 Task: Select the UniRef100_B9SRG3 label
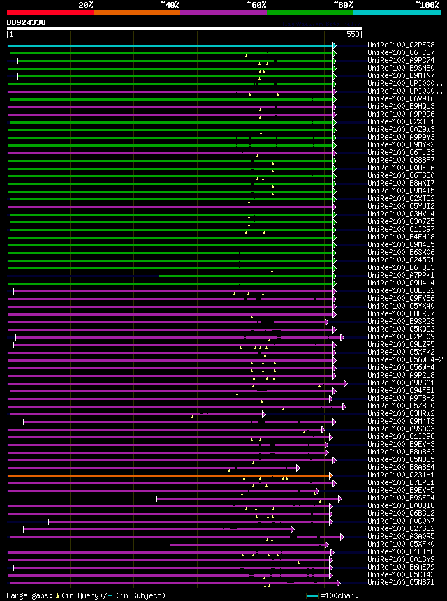coord(401,321)
